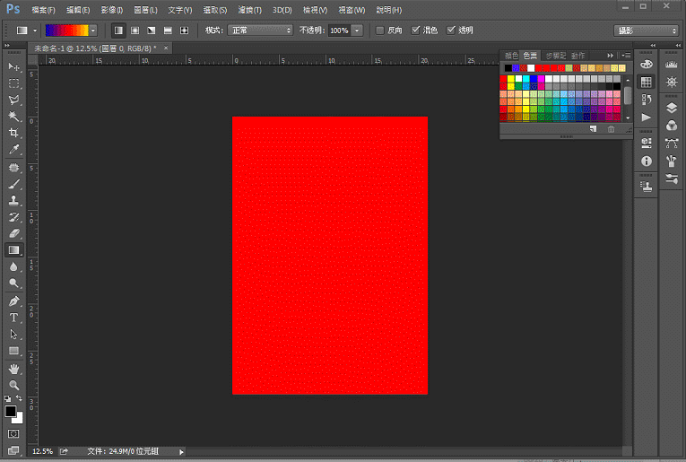686x462 pixels.
Task: Open the Swatches panel flyout menu
Action: (x=626, y=55)
